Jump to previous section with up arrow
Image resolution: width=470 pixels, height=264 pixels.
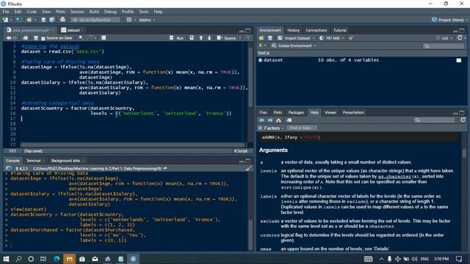[x=200, y=38]
